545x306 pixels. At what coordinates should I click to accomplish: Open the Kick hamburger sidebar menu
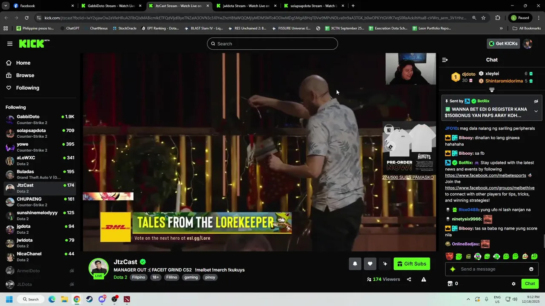pos(10,44)
